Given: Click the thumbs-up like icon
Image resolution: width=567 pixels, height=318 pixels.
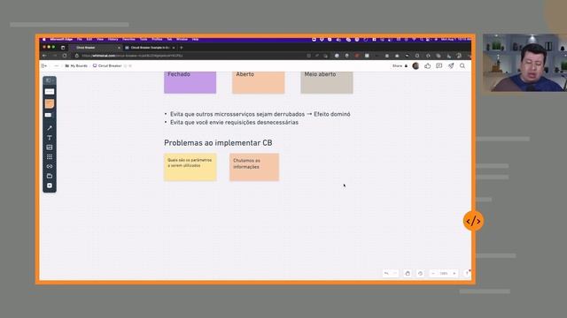Looking at the screenshot, I should click(427, 66).
